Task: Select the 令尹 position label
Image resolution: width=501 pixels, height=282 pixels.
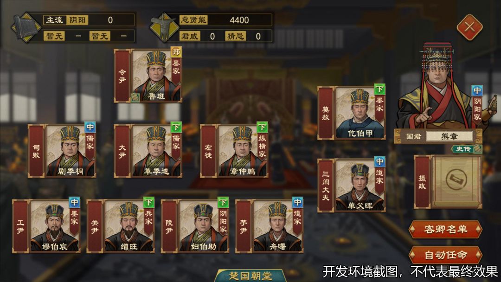Action: [122, 76]
